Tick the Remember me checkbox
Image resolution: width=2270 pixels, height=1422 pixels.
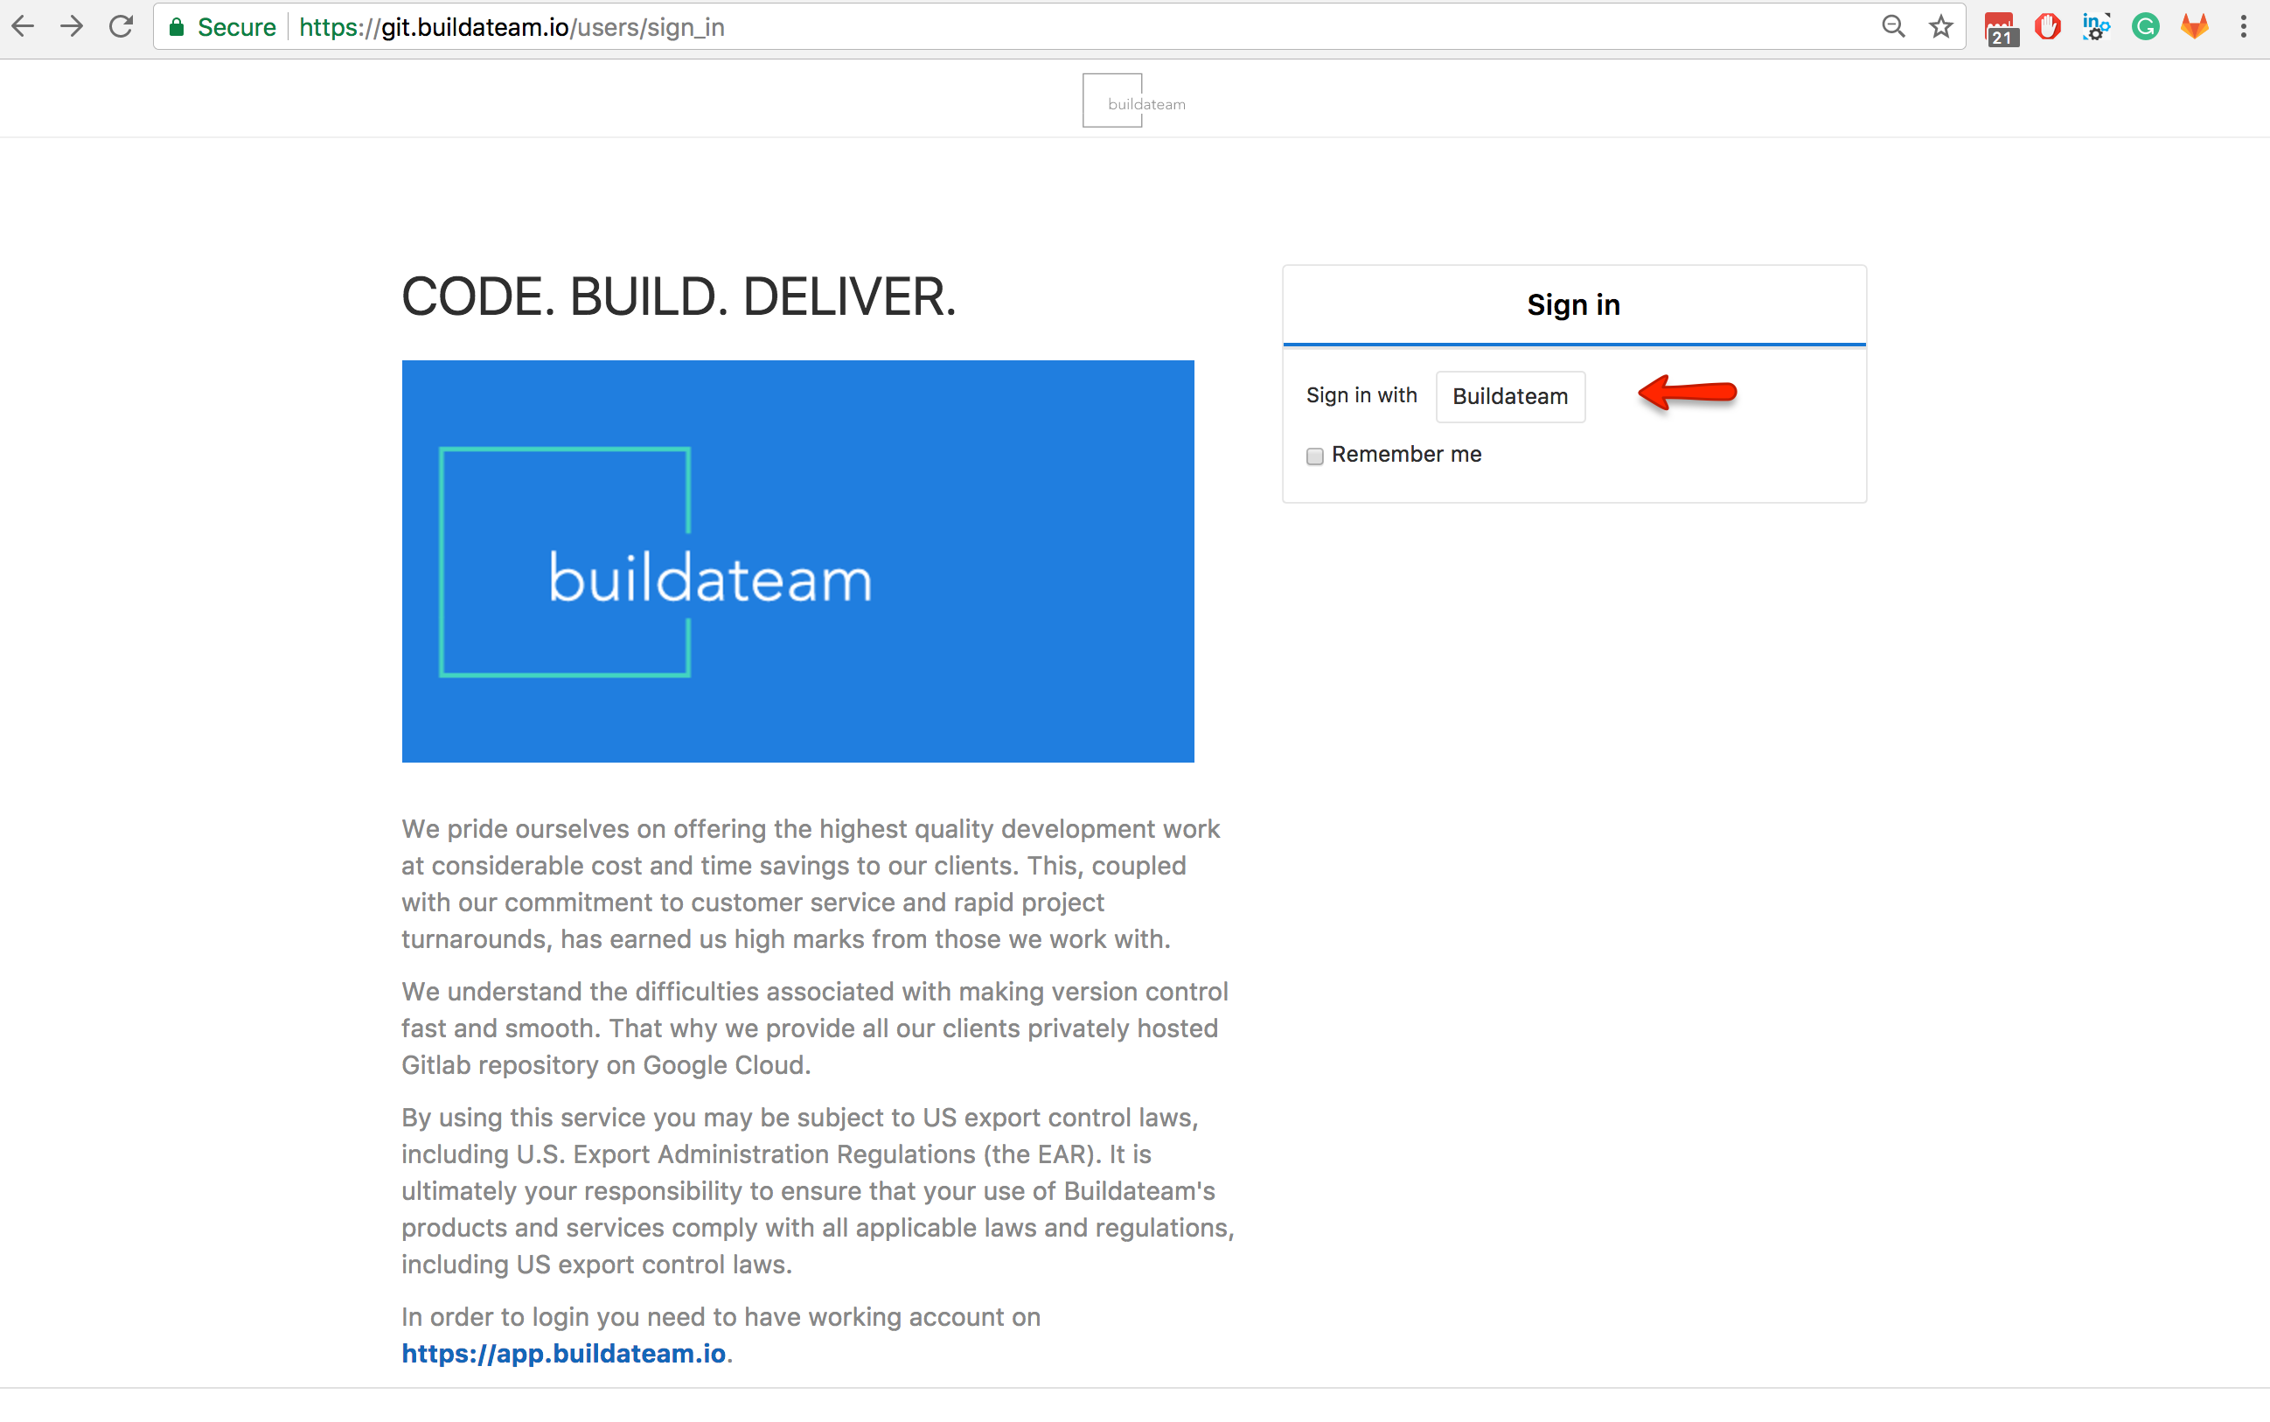click(1314, 457)
